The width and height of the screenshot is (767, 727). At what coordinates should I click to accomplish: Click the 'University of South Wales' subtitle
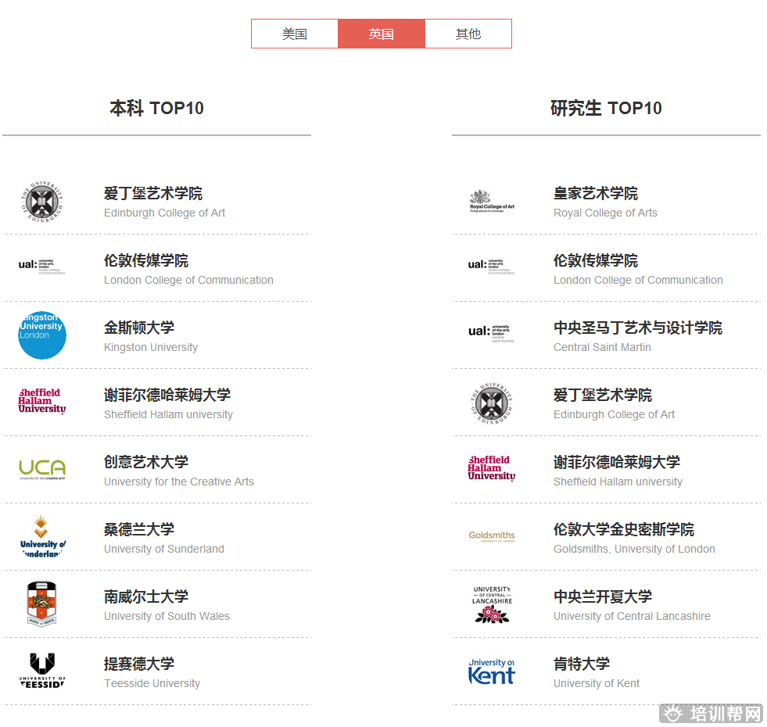167,616
